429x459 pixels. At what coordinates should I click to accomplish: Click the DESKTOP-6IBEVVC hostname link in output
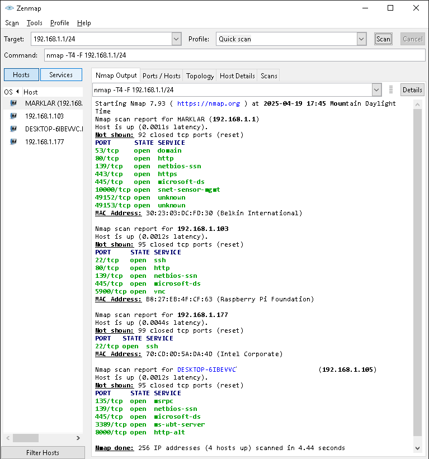pos(207,370)
